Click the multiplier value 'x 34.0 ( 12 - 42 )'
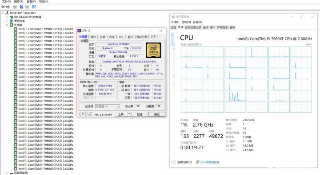320x175 pixels. click(105, 90)
